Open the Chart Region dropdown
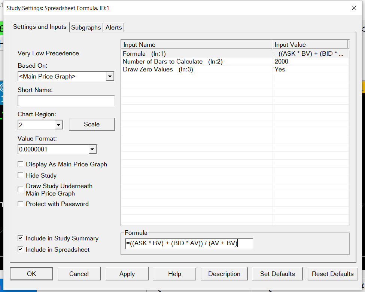Viewport: 365px width, 292px height. 58,125
